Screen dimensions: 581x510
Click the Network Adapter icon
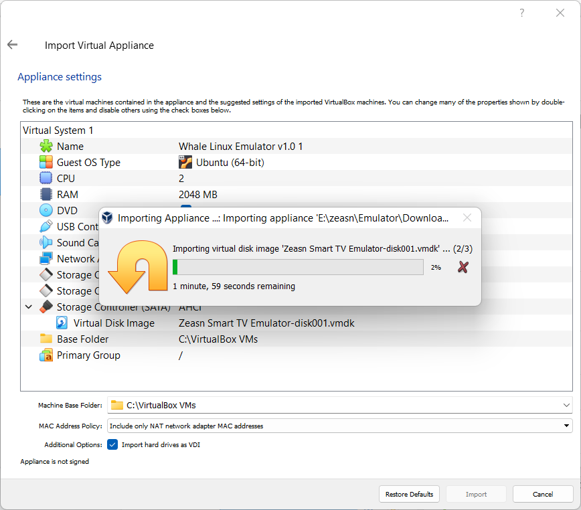point(46,258)
